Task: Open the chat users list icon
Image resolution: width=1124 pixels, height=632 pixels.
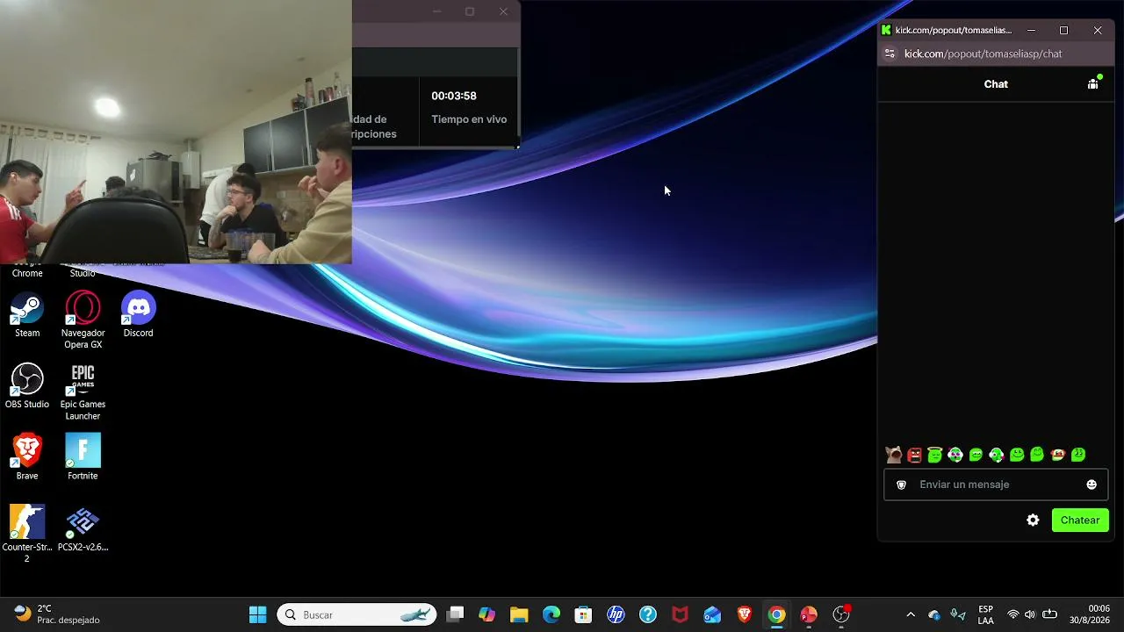Action: pyautogui.click(x=1093, y=83)
